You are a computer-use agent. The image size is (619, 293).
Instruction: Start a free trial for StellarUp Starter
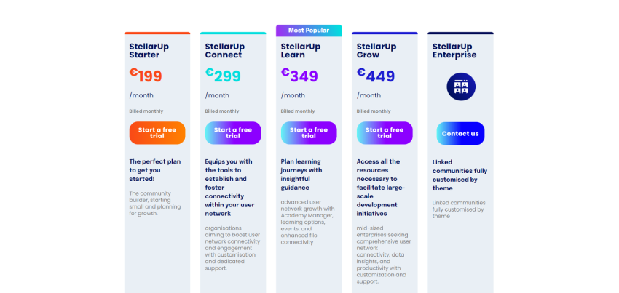pyautogui.click(x=157, y=133)
